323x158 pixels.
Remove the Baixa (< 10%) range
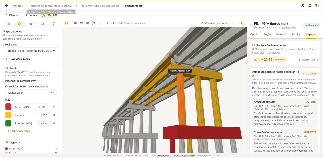54,123
